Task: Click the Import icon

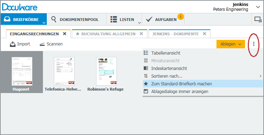Action: coord(13,44)
